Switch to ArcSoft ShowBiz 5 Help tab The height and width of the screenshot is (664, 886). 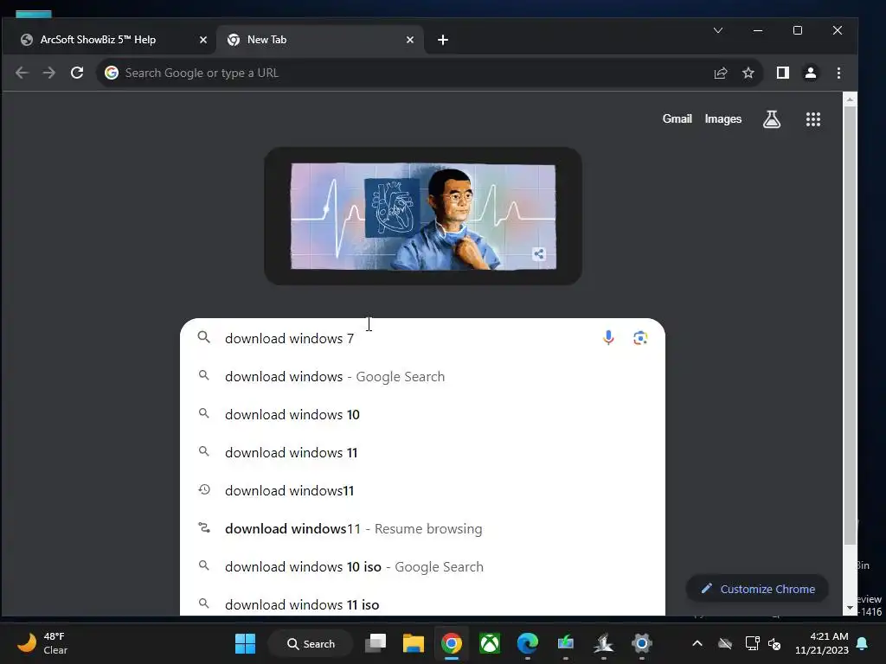pyautogui.click(x=108, y=40)
